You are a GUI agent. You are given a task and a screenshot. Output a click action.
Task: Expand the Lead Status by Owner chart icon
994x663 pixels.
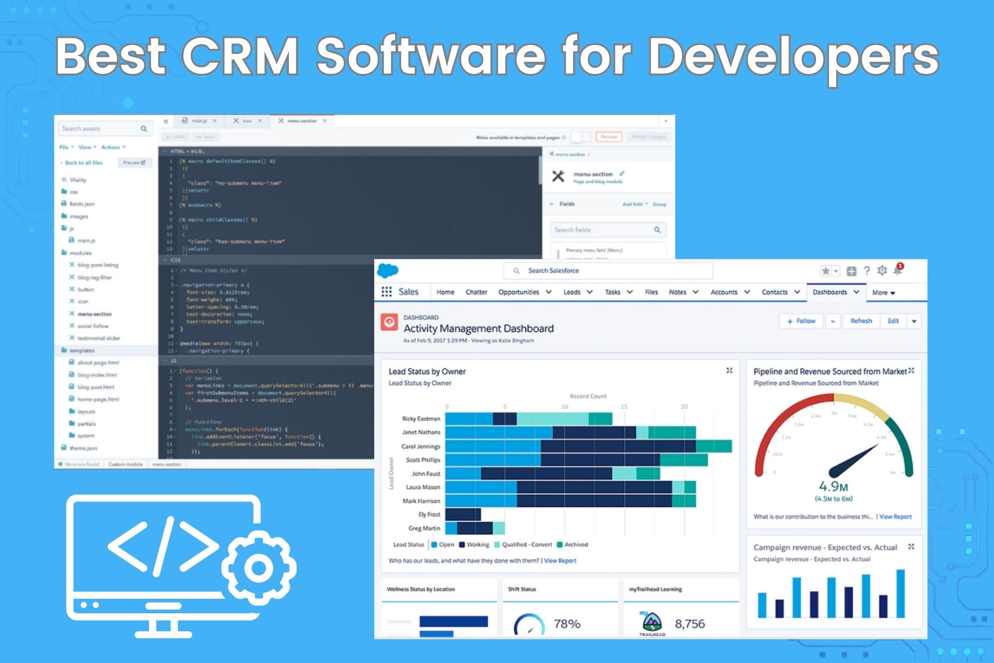pos(728,371)
